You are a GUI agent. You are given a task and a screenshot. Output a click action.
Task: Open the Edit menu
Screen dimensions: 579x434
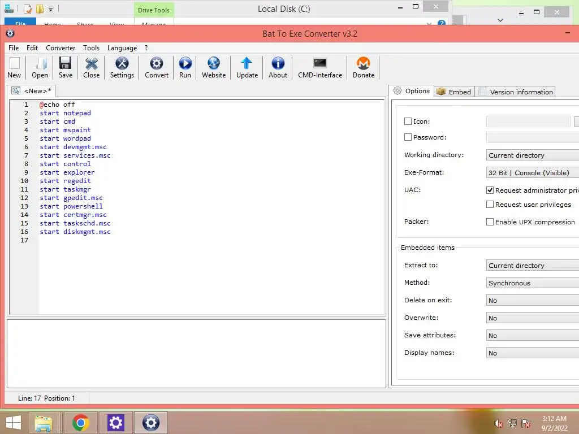pyautogui.click(x=32, y=48)
